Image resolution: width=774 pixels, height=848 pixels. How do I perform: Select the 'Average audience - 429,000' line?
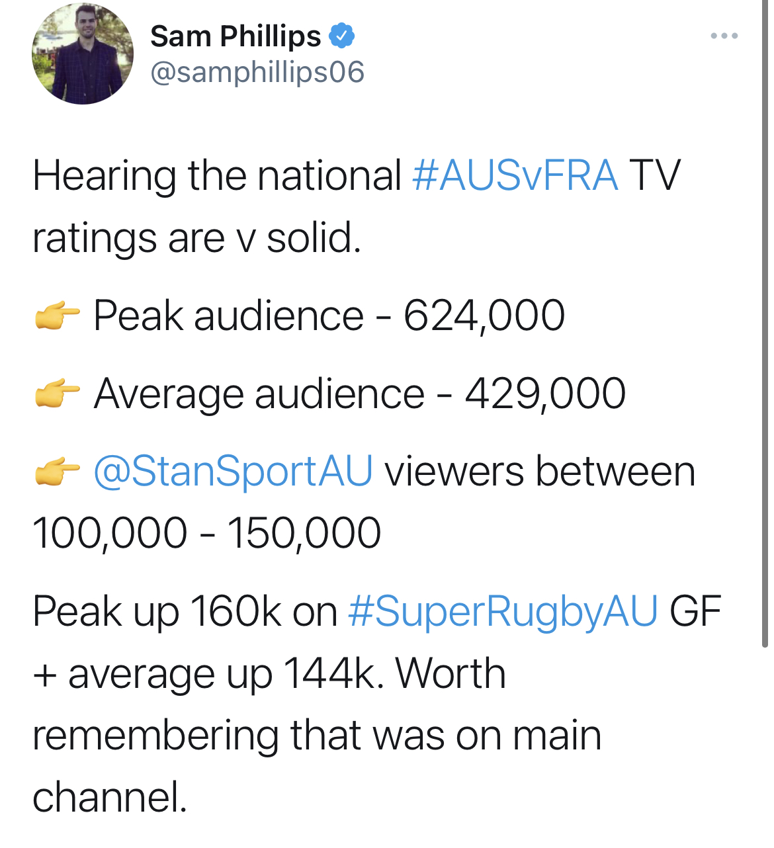coord(359,394)
